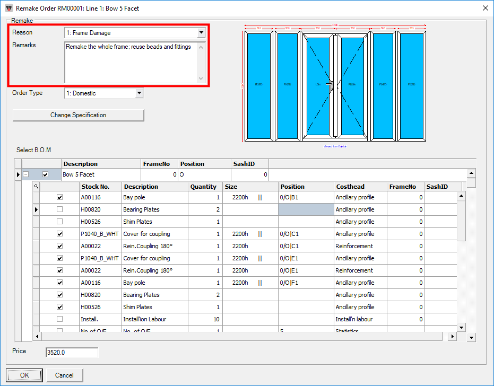Click the outer grid scroll-up arrow
494x386 pixels.
(471, 173)
